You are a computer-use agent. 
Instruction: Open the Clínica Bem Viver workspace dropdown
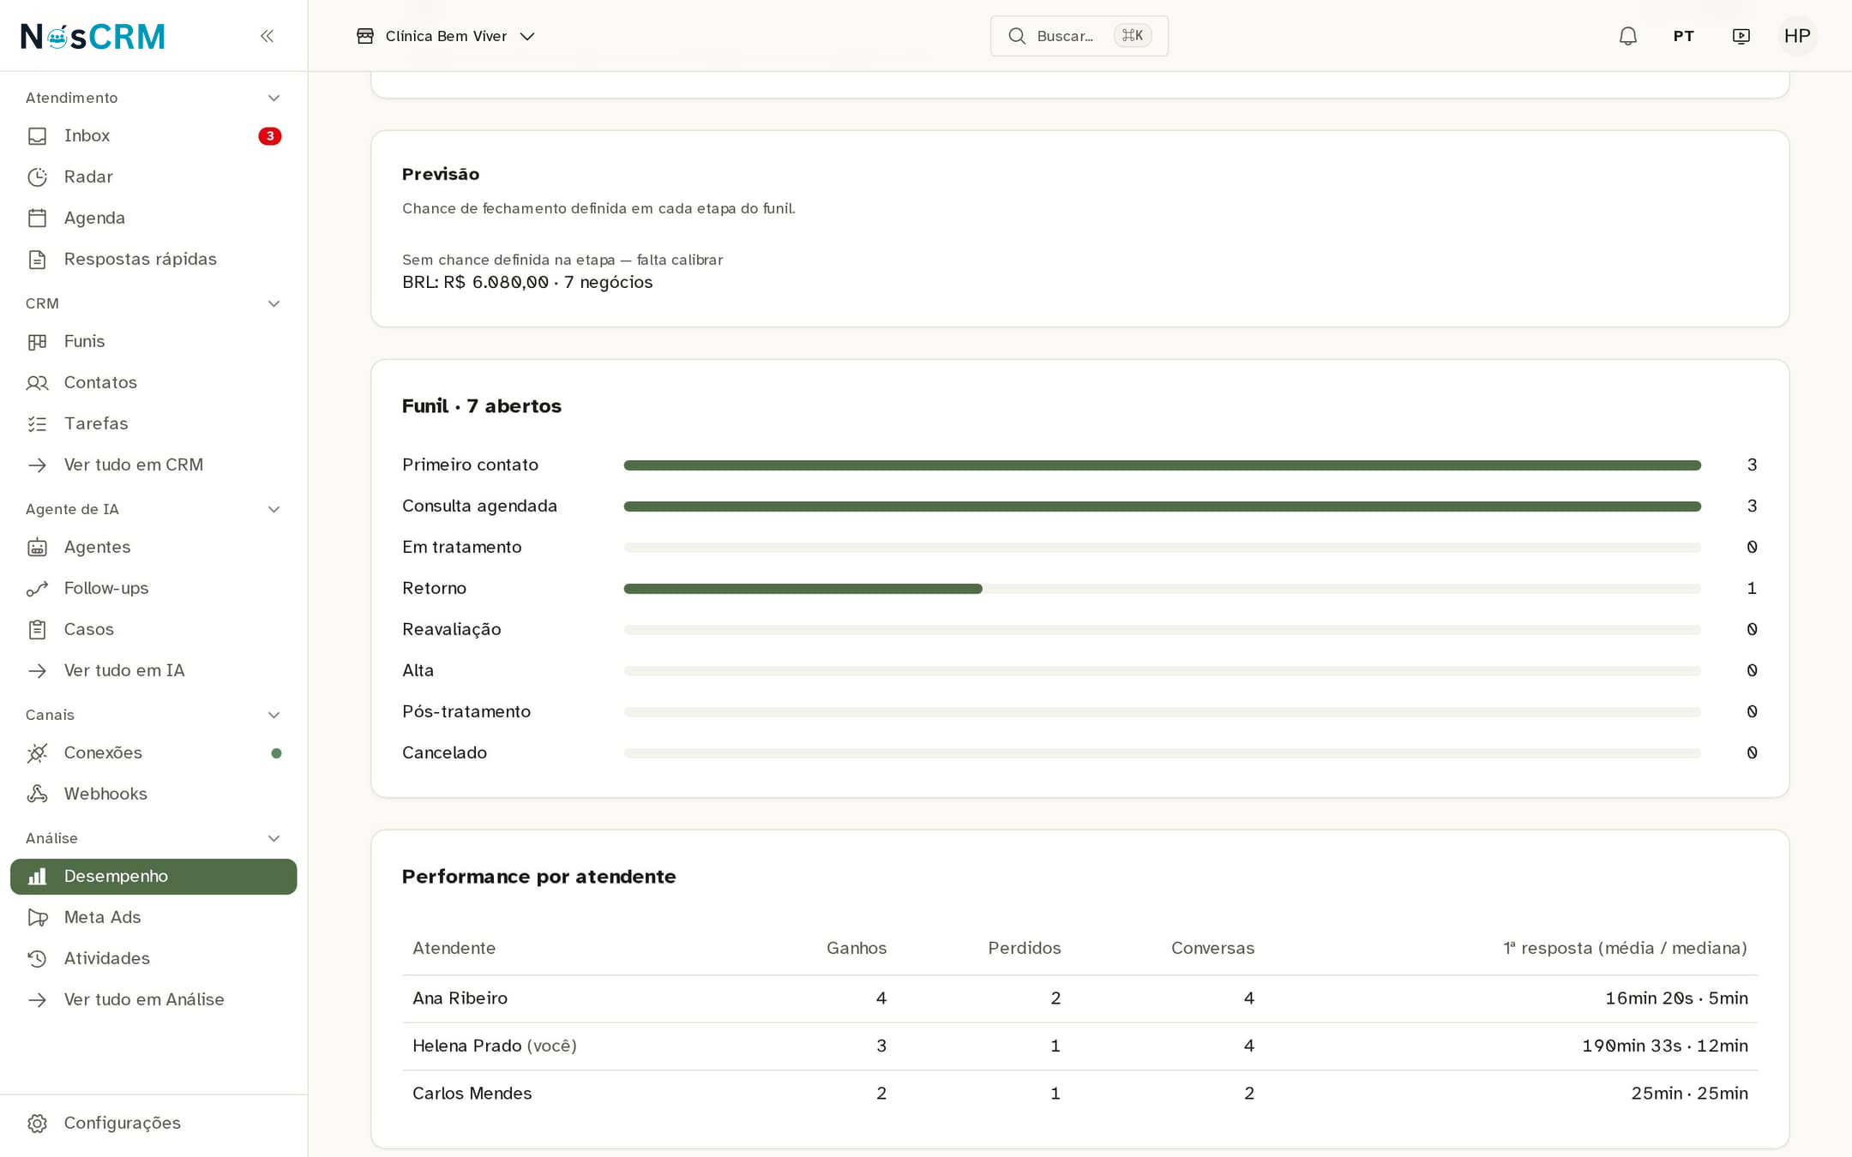[x=446, y=36]
